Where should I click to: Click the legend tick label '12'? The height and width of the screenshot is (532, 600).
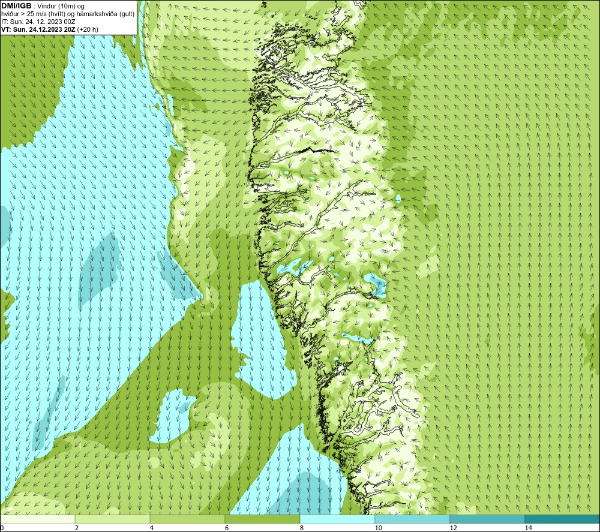[453, 528]
